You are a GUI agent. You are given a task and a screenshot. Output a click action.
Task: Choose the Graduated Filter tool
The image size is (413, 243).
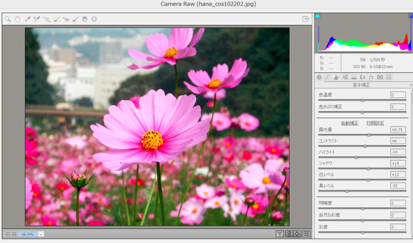tap(85, 19)
